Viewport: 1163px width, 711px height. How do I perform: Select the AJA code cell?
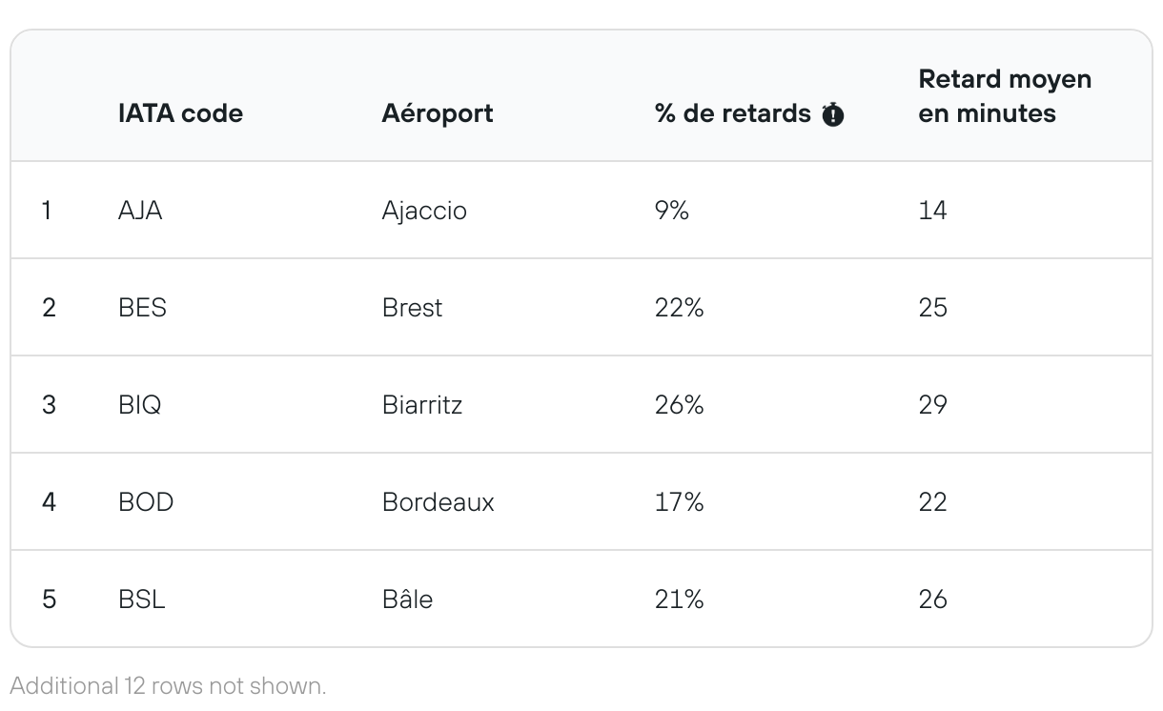tap(140, 211)
